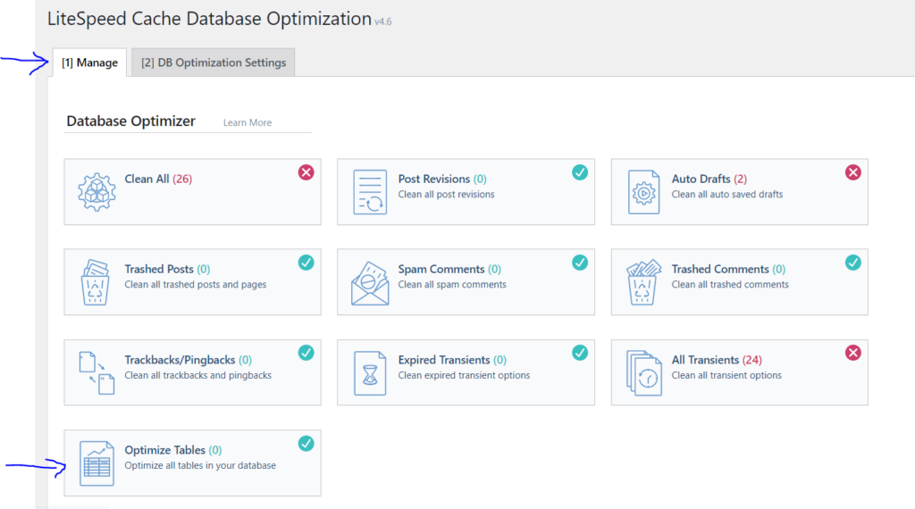Click 'Clean all trashed comments' text
The height and width of the screenshot is (509, 915).
point(730,285)
